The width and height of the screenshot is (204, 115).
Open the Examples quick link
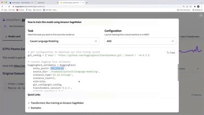[x=36, y=108]
